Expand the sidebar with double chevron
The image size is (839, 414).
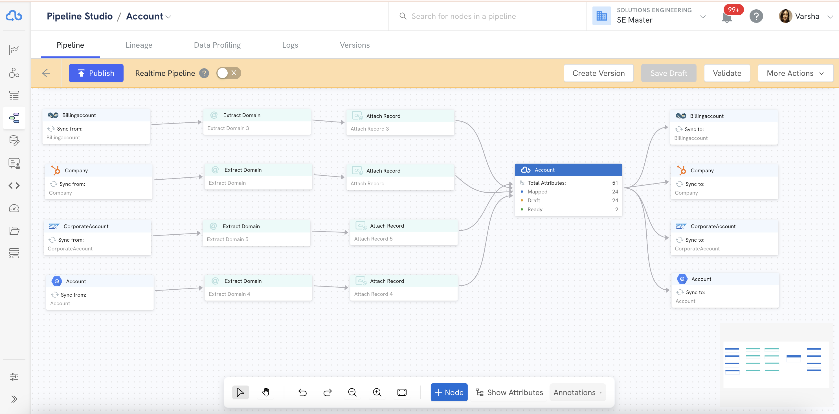[14, 399]
